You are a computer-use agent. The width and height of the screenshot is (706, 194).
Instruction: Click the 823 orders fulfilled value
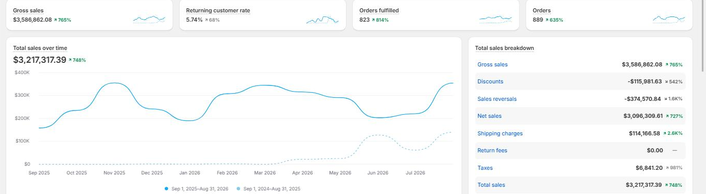click(365, 20)
